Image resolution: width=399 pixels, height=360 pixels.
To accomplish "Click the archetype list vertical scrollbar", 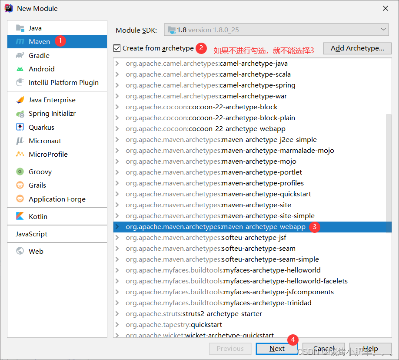I will pyautogui.click(x=388, y=174).
